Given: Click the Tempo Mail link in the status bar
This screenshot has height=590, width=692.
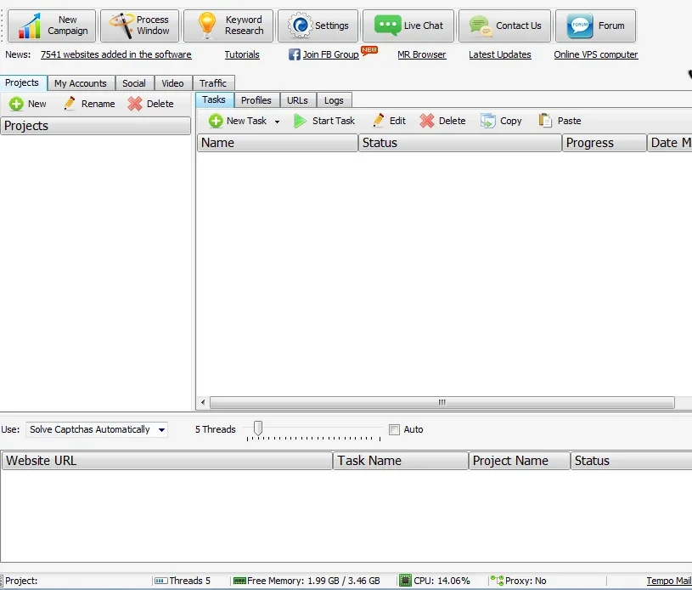Looking at the screenshot, I should coord(668,581).
